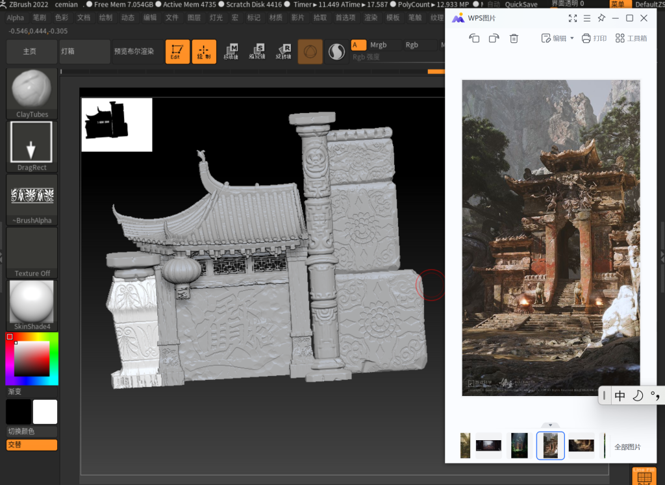Open the 图层 layer menu

[194, 18]
